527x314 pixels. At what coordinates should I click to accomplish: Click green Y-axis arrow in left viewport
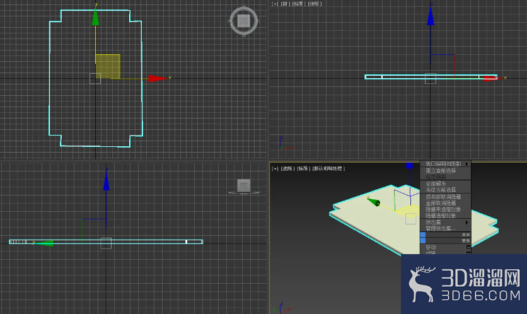click(x=44, y=243)
